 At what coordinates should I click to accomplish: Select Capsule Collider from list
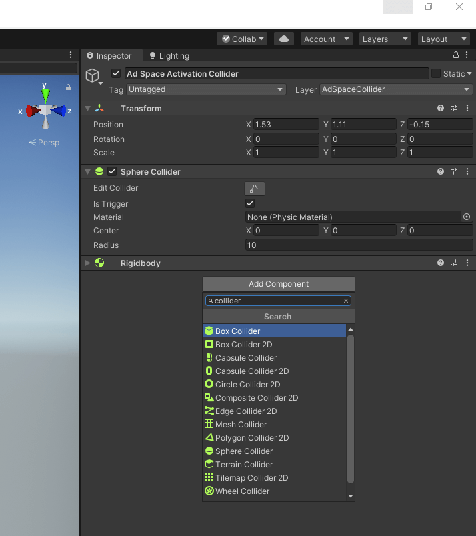(274, 357)
